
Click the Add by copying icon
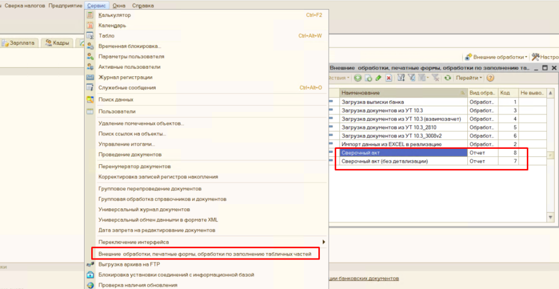368,78
